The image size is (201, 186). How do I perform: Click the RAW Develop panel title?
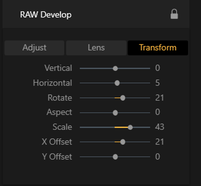coord(46,15)
